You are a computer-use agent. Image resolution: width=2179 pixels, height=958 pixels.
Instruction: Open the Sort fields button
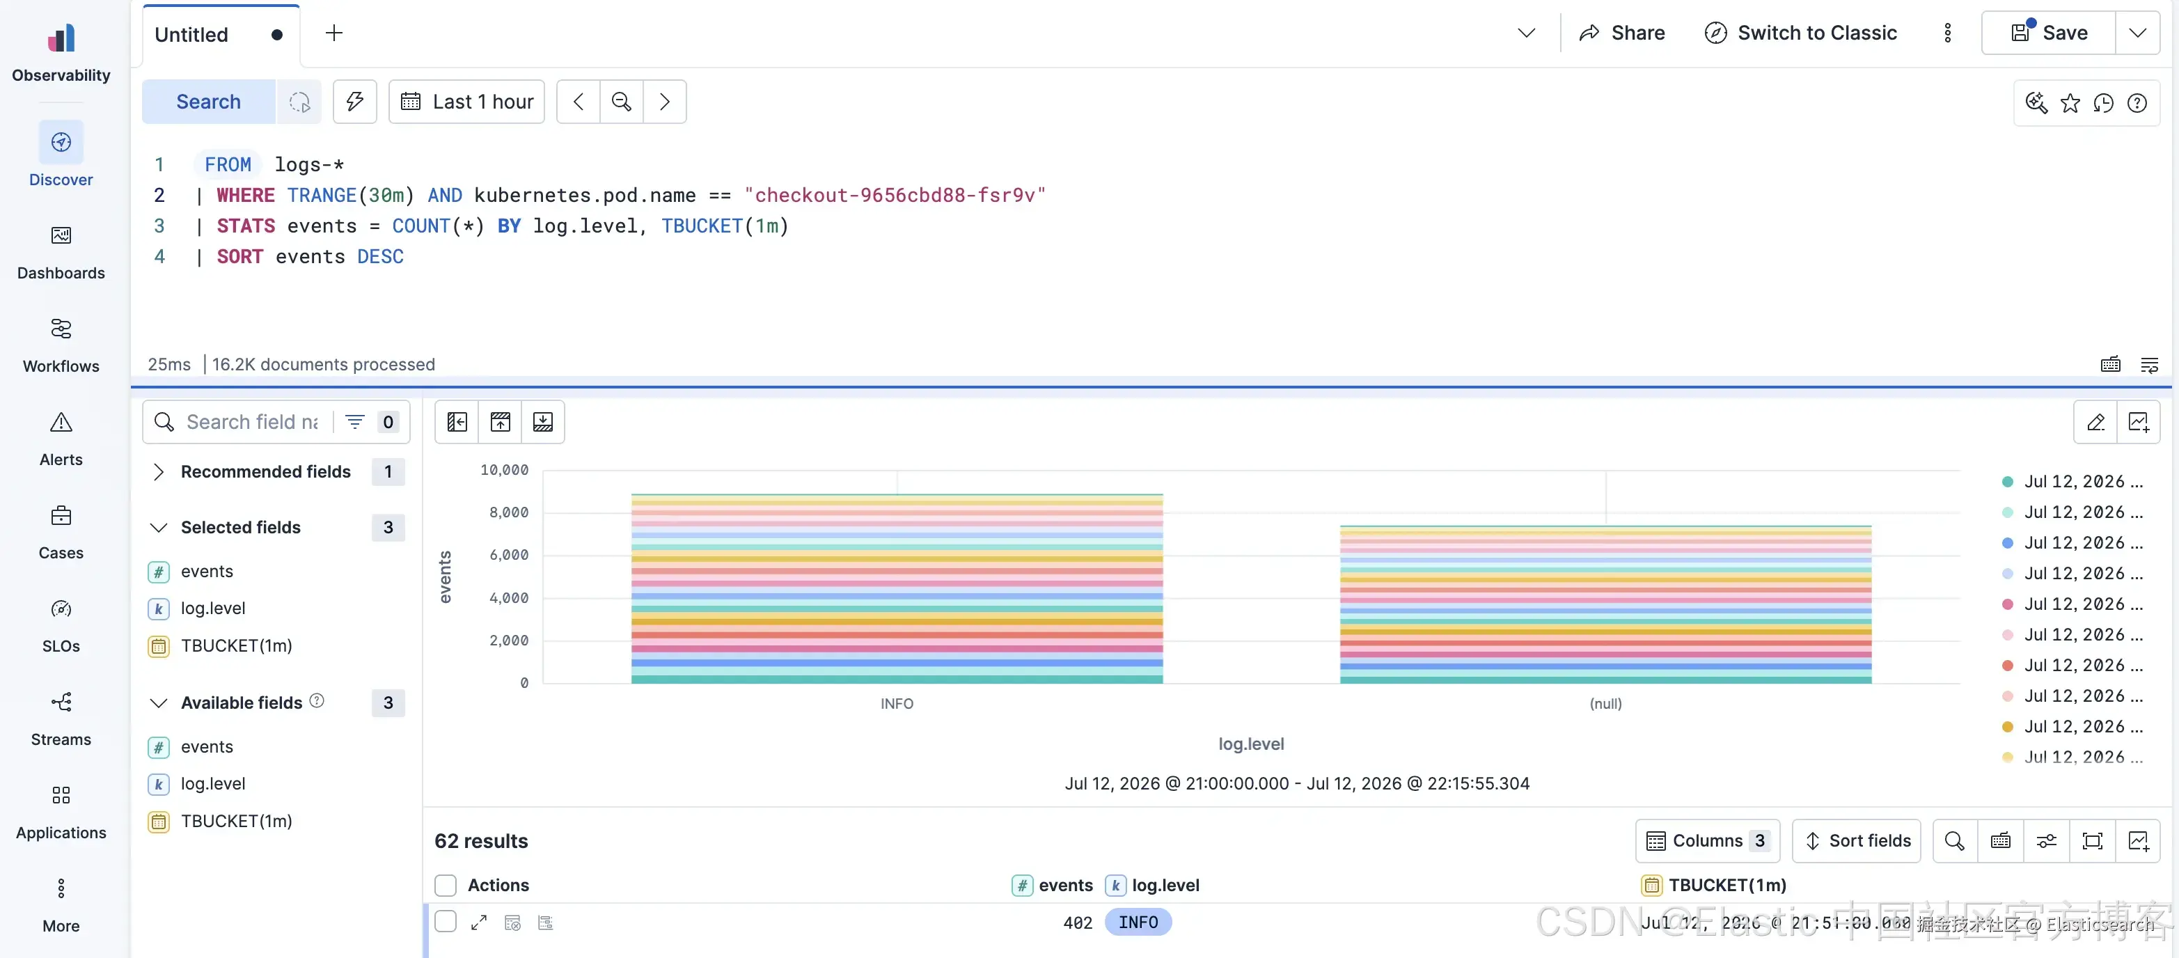pos(1856,840)
